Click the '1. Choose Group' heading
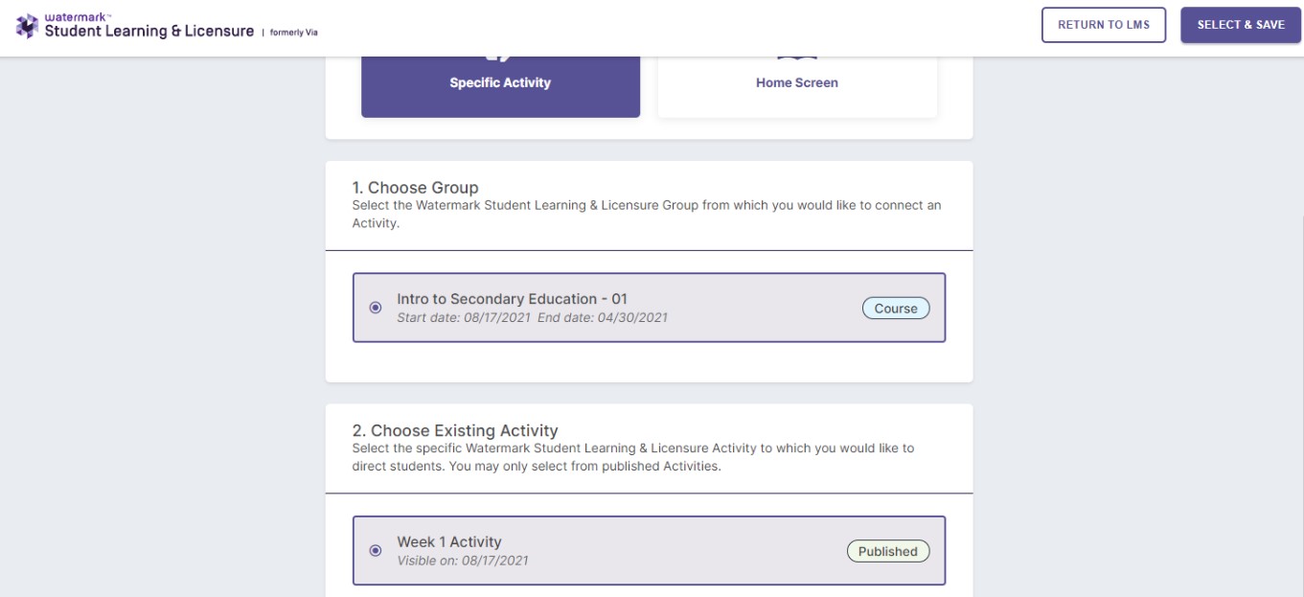 (x=416, y=188)
